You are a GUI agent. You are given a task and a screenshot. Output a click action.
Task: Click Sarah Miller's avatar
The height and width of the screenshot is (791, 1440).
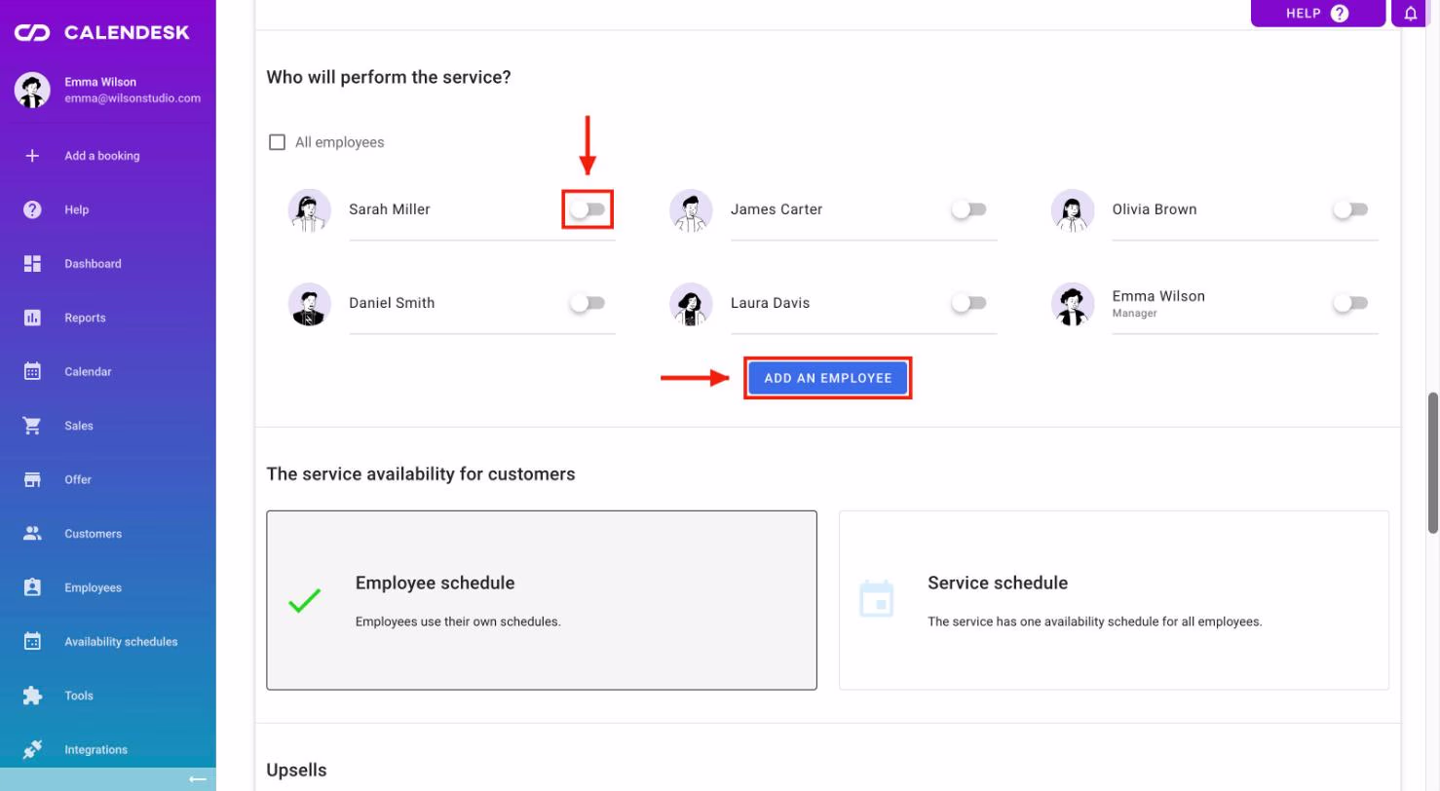[310, 210]
